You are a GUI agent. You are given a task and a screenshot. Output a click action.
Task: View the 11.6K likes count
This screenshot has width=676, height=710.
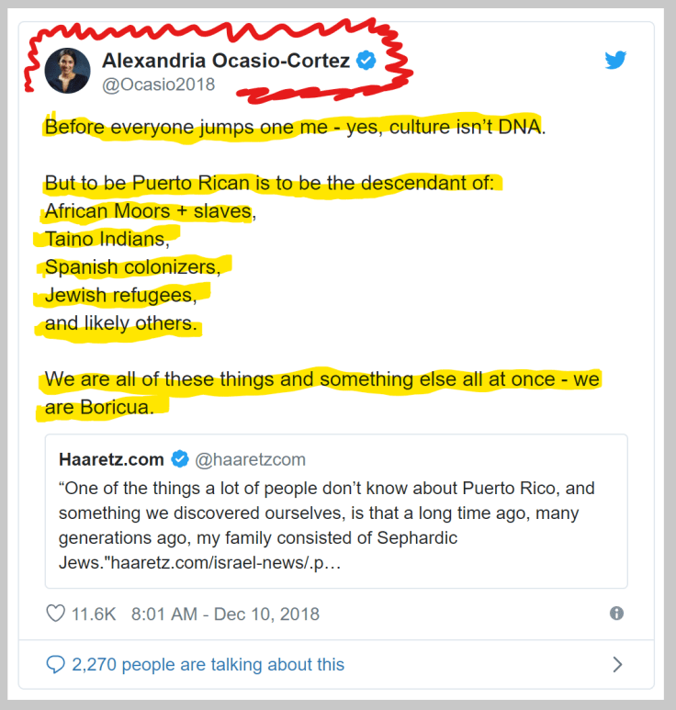click(94, 614)
